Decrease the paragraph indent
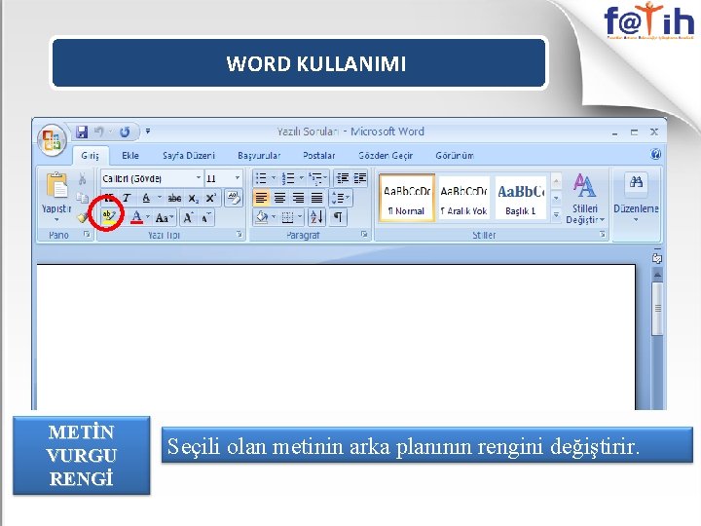 343,178
